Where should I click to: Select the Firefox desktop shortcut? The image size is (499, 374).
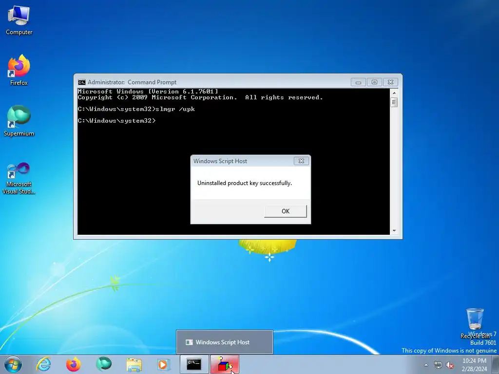pyautogui.click(x=19, y=70)
